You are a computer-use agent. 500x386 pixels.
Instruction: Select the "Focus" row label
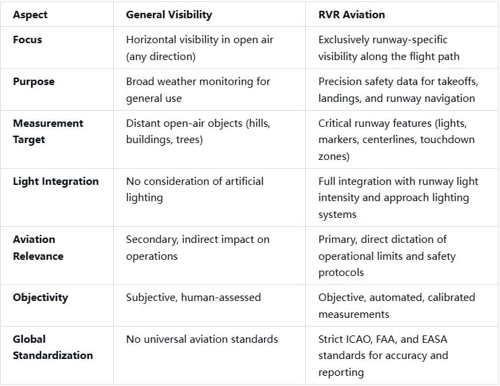point(28,40)
